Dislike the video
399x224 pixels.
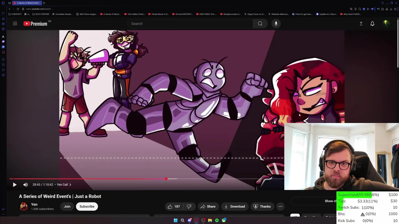pyautogui.click(x=189, y=207)
